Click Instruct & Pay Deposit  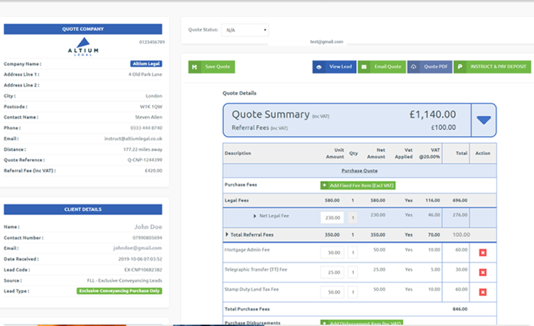492,67
